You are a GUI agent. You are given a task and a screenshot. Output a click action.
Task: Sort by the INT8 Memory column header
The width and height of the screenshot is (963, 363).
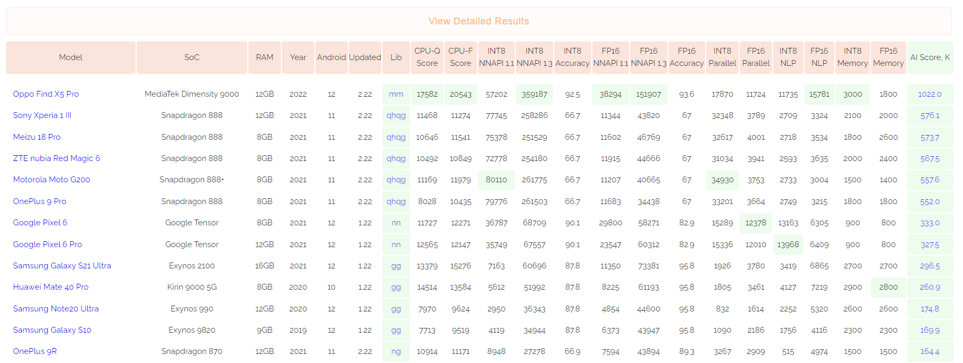click(x=852, y=57)
